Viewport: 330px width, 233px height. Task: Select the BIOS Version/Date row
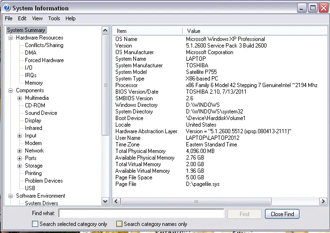pyautogui.click(x=220, y=92)
